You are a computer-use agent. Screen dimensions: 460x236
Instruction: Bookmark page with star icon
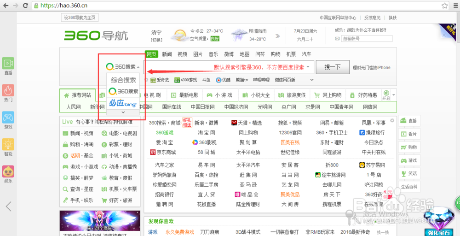coord(445,5)
